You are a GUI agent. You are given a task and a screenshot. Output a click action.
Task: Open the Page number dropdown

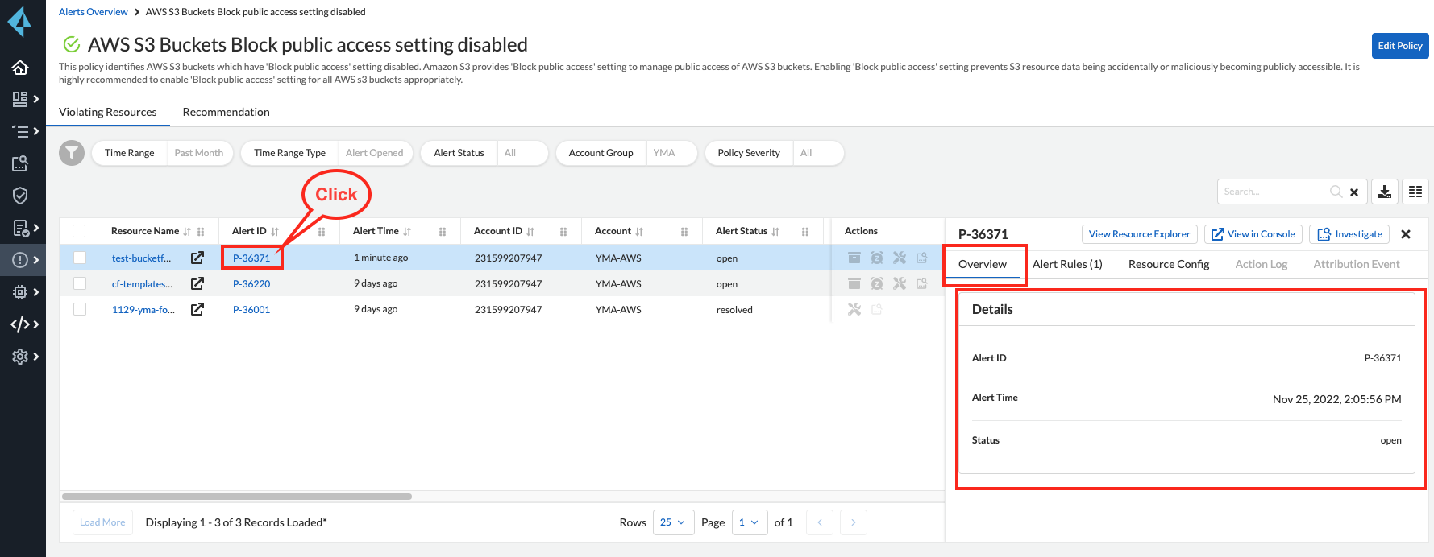pos(749,522)
